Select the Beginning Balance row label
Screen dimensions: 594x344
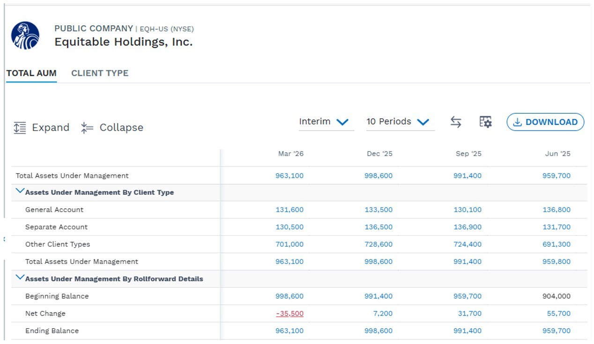click(57, 296)
